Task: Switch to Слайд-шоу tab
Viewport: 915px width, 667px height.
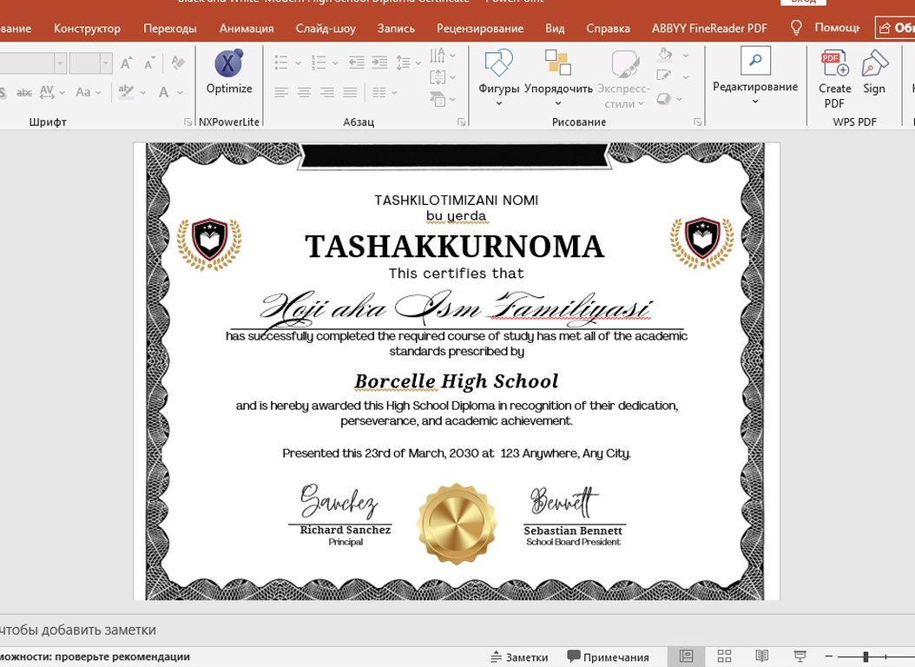Action: [326, 28]
